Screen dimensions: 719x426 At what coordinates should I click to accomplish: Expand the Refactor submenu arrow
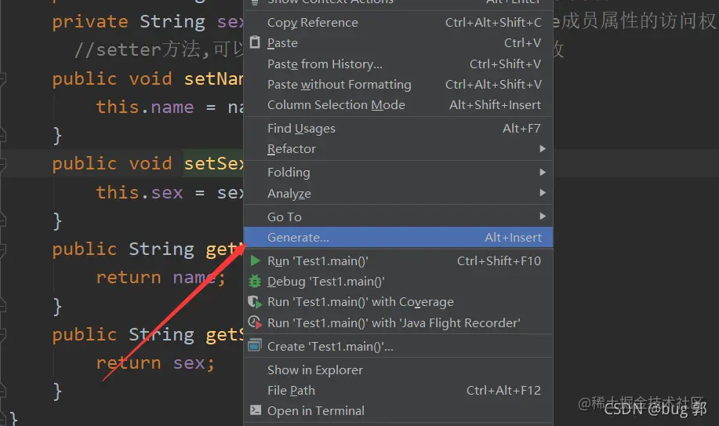point(543,149)
